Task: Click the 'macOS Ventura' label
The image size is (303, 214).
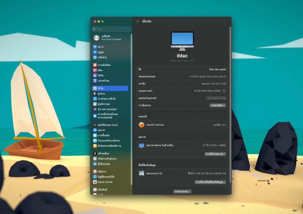Action: pos(155,125)
